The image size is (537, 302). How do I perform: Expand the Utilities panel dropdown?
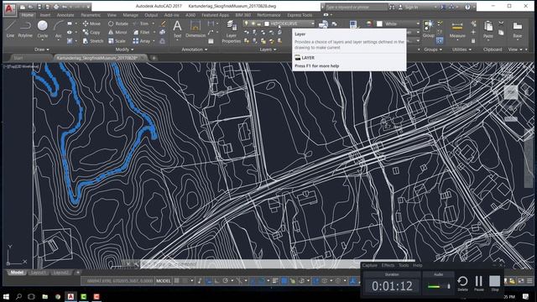461,49
